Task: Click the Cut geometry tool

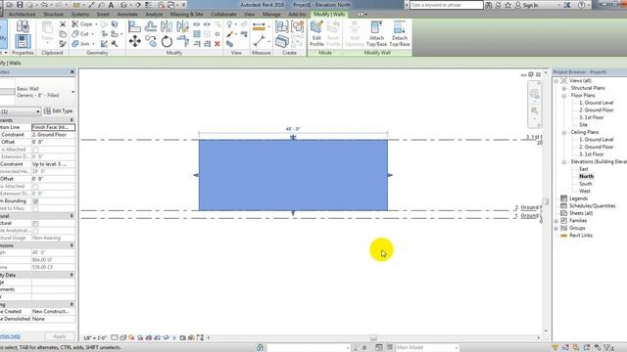Action: tap(80, 34)
